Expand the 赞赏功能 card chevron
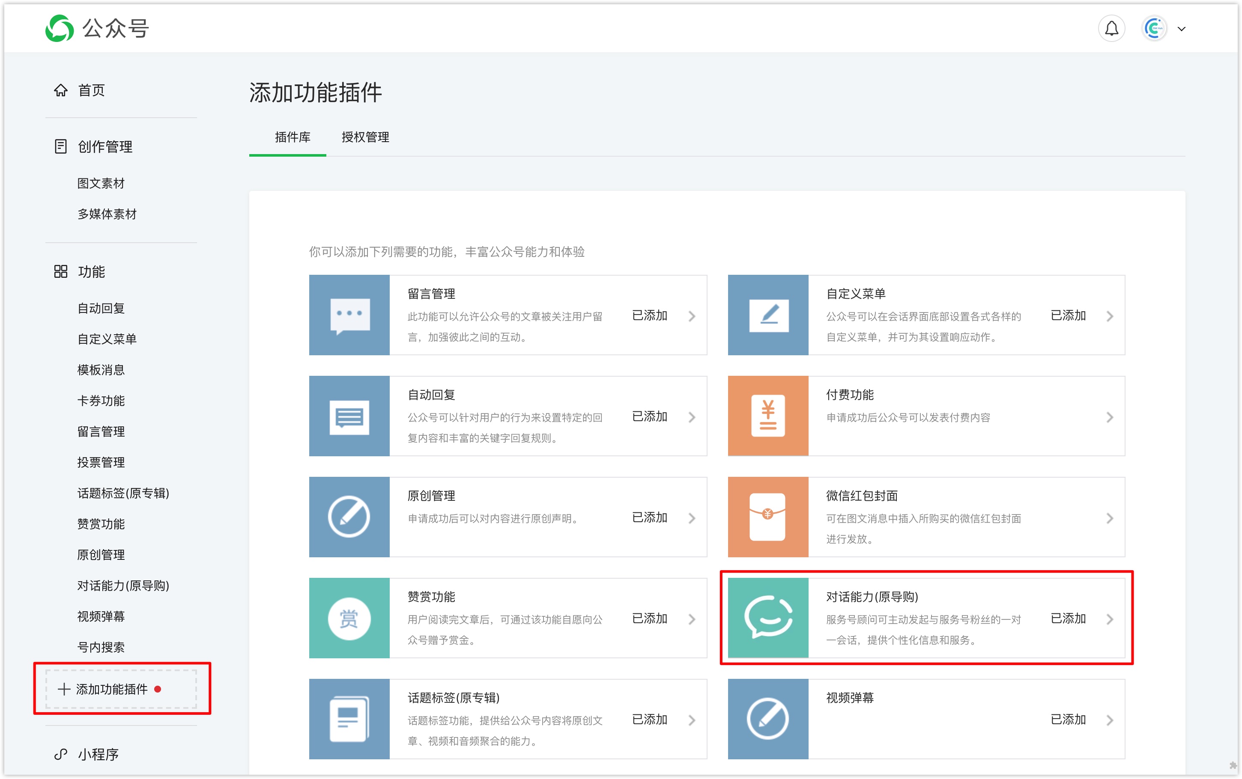This screenshot has height=779, width=1242. 692,619
